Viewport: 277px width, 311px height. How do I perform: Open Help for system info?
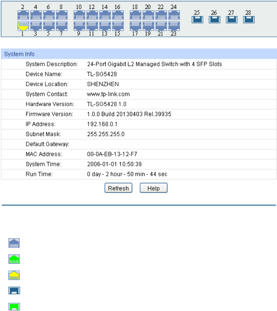coord(154,188)
